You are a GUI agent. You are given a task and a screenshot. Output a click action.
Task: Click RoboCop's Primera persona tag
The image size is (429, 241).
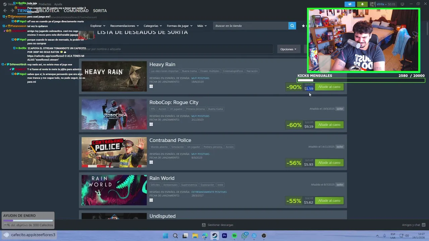coord(195,109)
